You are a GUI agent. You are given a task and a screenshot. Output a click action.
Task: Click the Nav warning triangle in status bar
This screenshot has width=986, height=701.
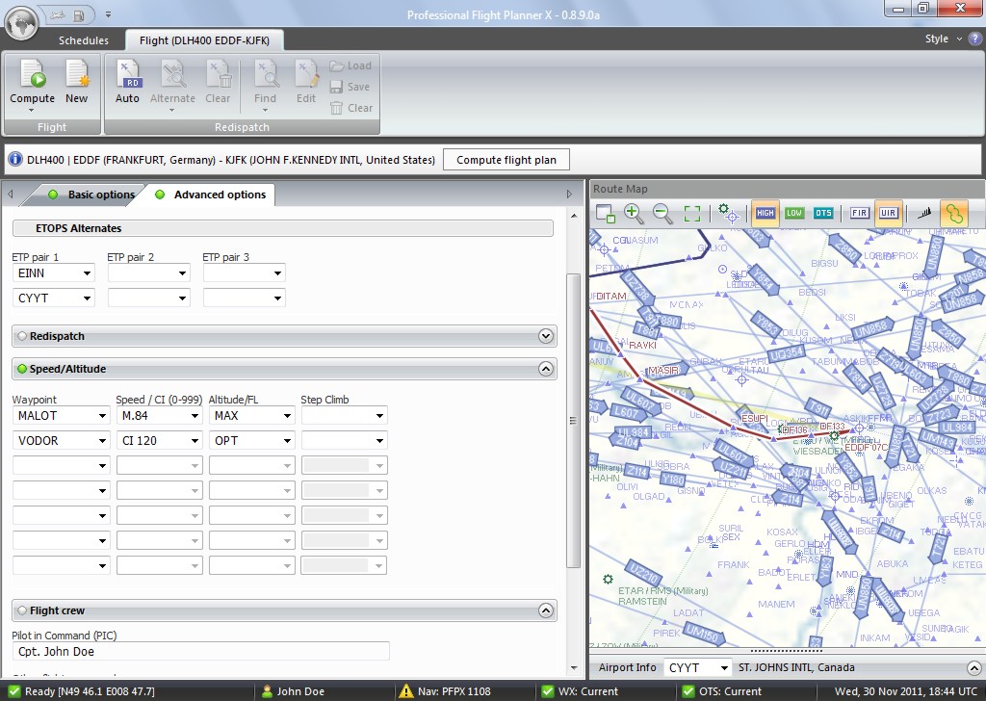click(406, 691)
